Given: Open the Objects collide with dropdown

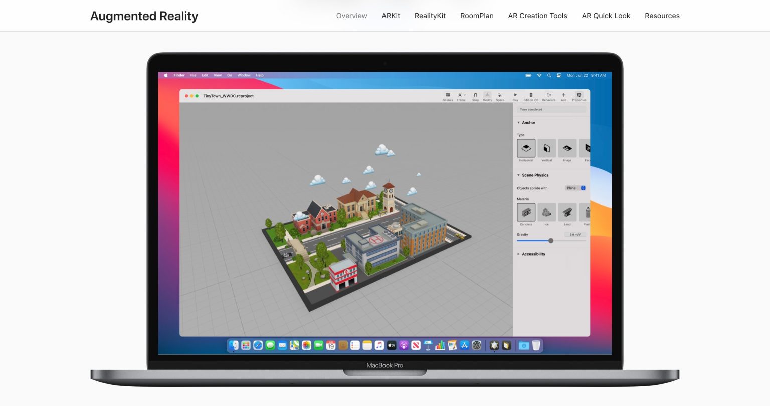Looking at the screenshot, I should point(575,188).
